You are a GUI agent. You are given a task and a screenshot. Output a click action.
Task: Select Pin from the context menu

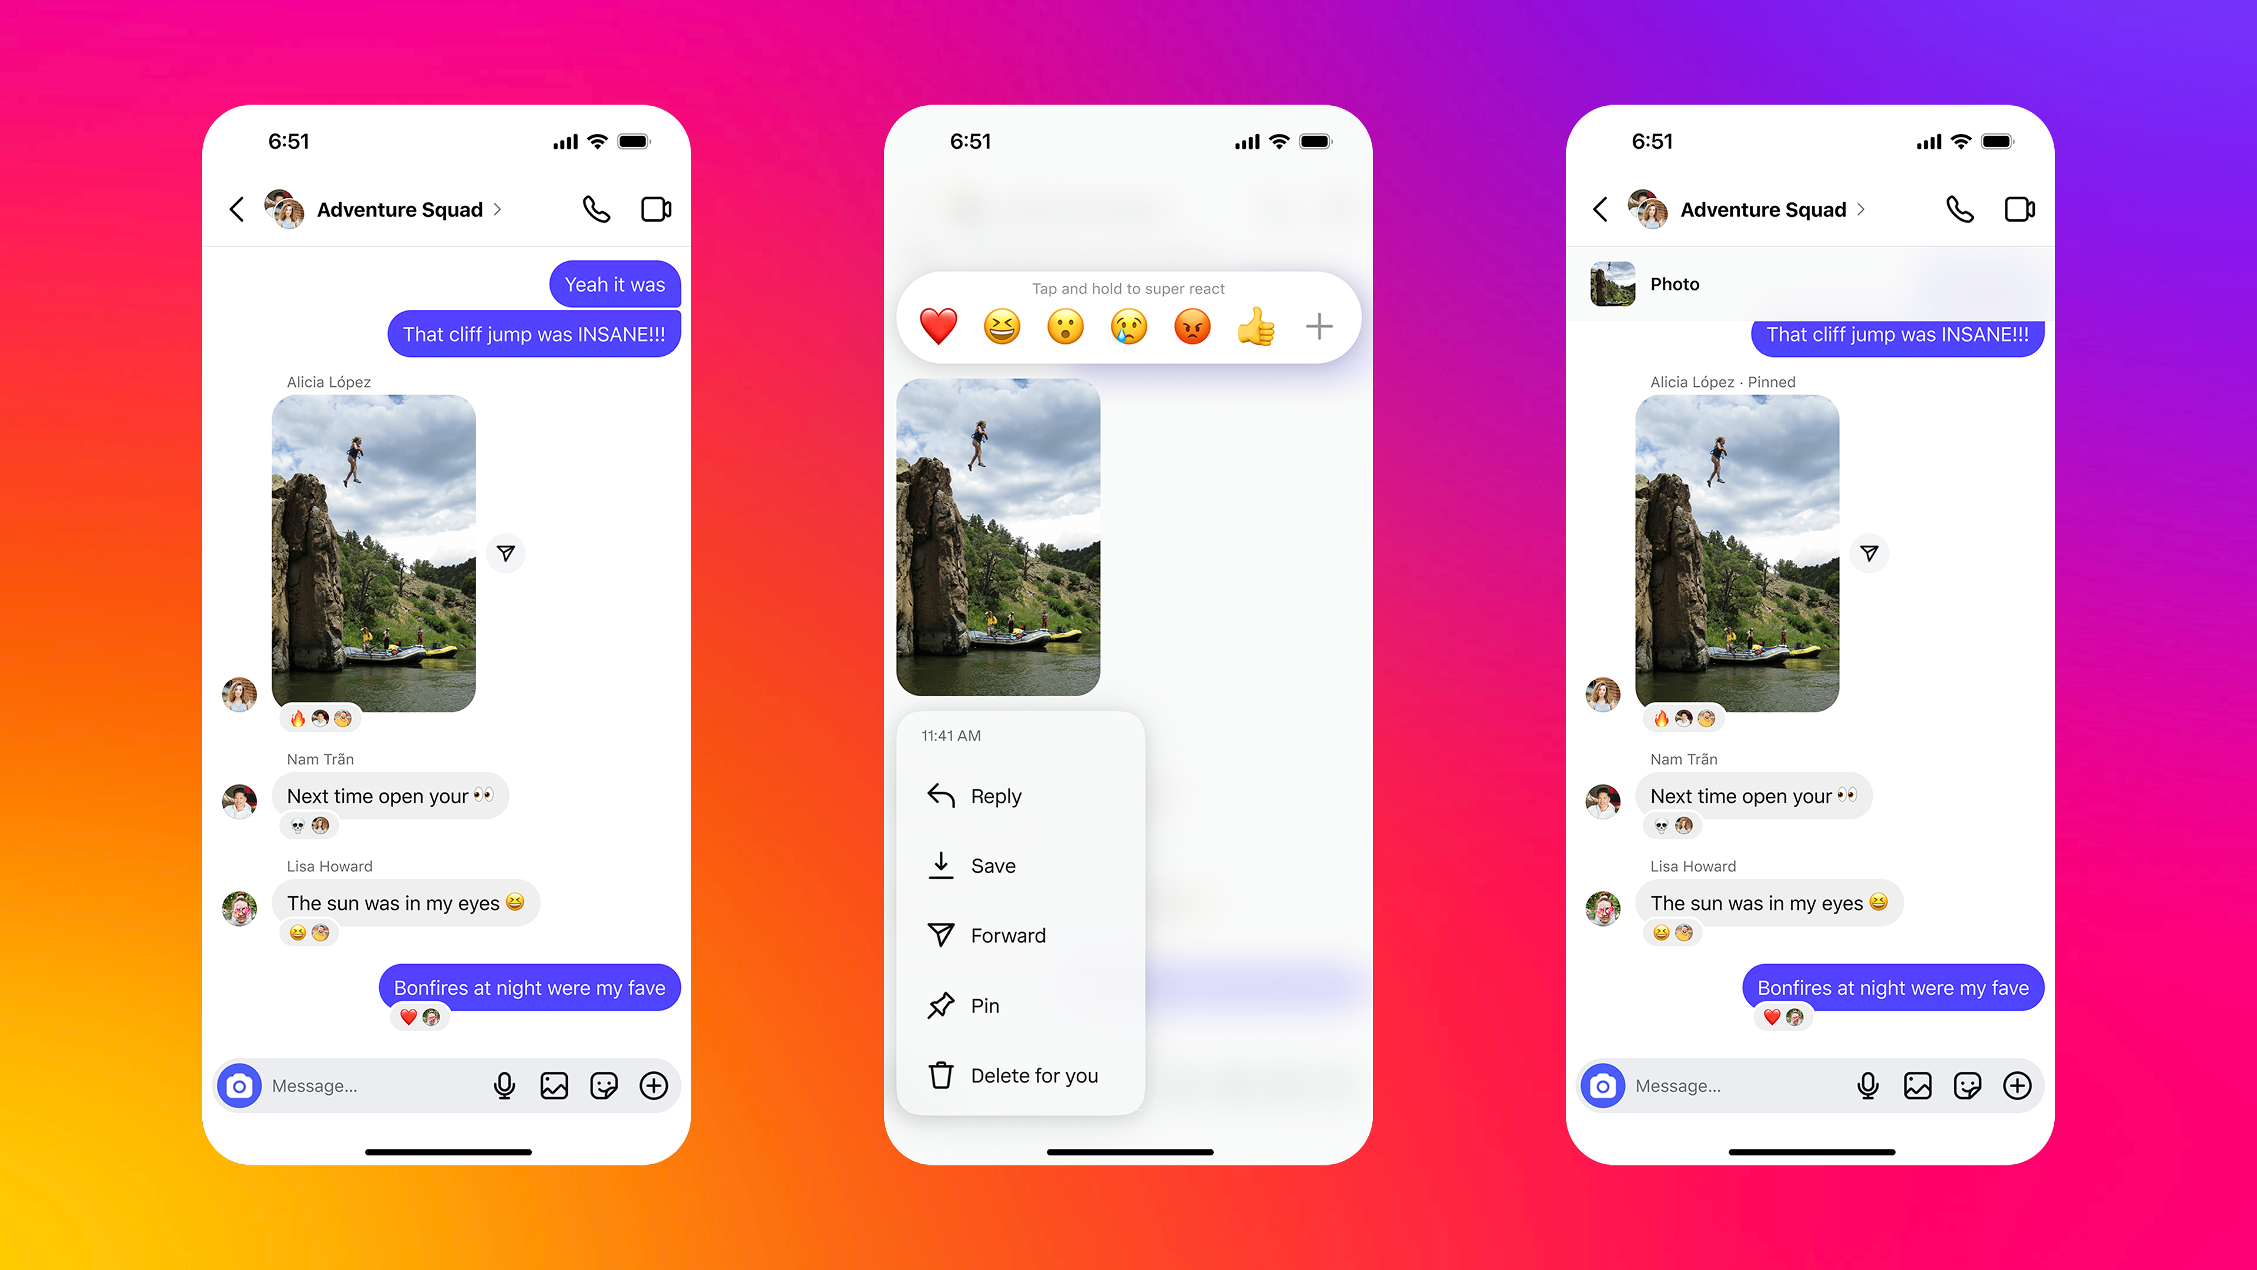pyautogui.click(x=984, y=1005)
